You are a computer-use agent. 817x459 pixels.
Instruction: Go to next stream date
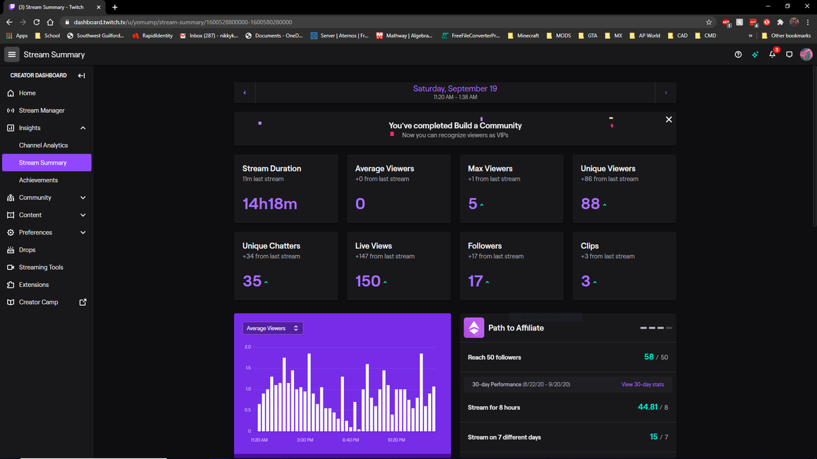666,92
